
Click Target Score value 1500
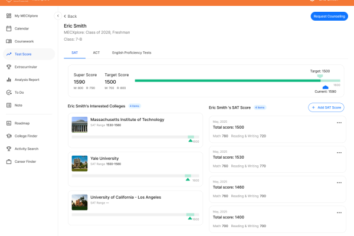pyautogui.click(x=110, y=82)
